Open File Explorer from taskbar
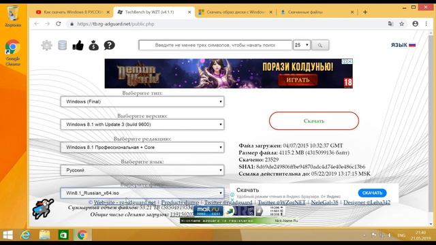The height and width of the screenshot is (245, 436). (x=44, y=235)
